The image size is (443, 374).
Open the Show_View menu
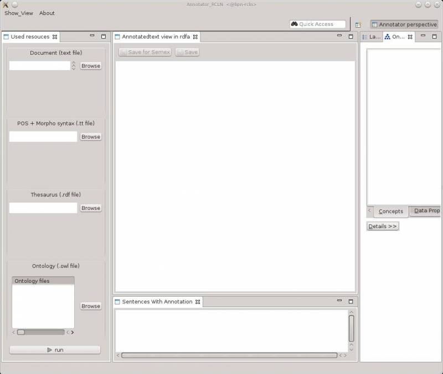[x=18, y=13]
